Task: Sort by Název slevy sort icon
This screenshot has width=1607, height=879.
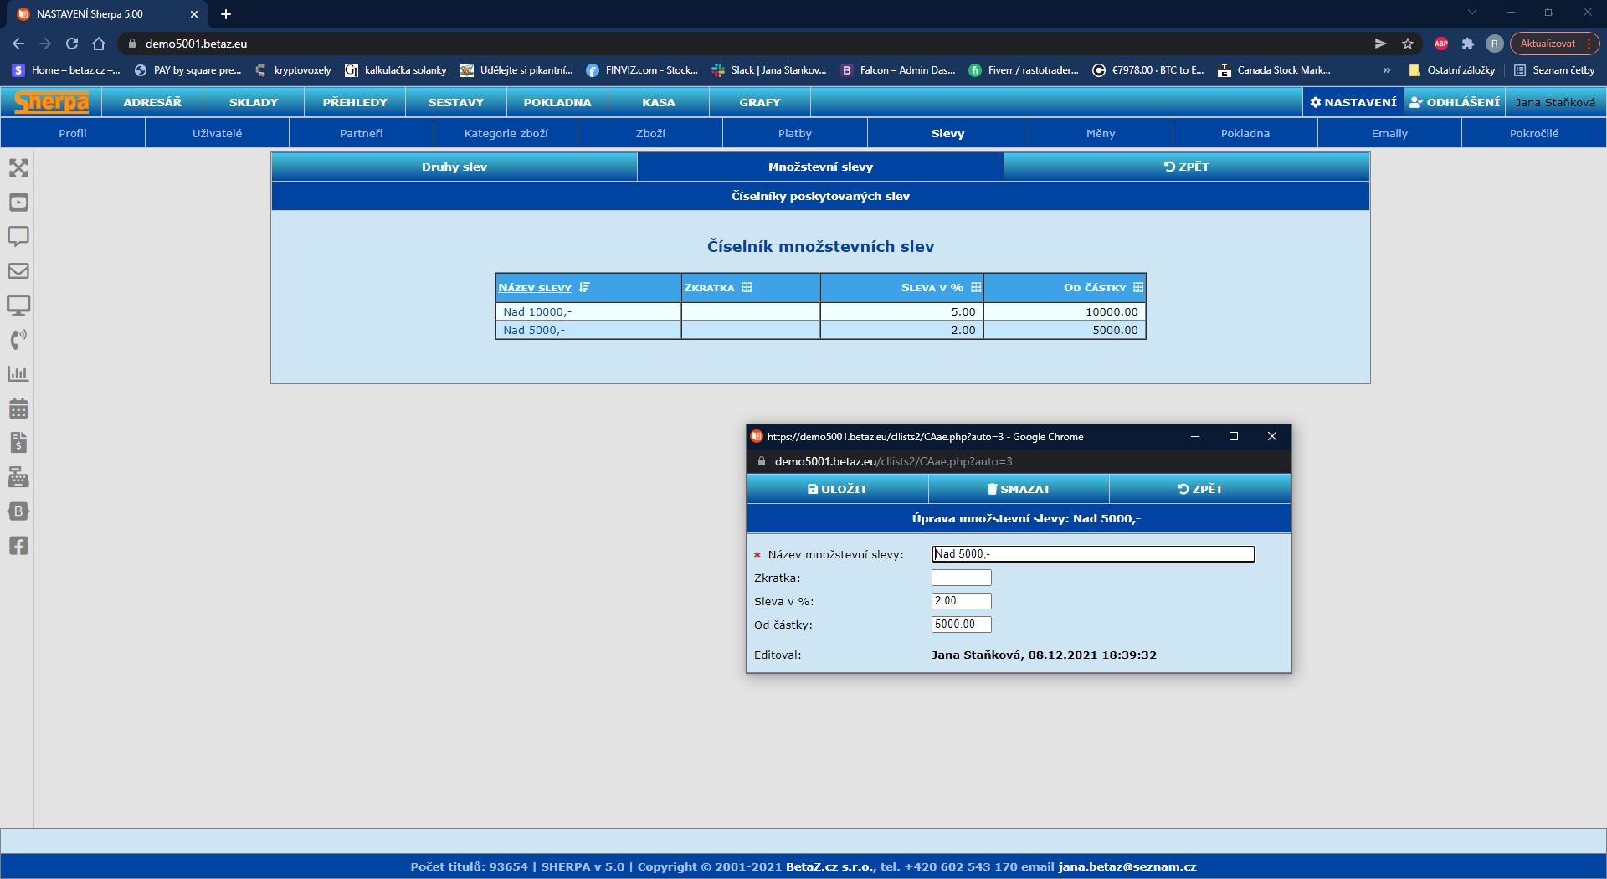Action: coord(584,288)
